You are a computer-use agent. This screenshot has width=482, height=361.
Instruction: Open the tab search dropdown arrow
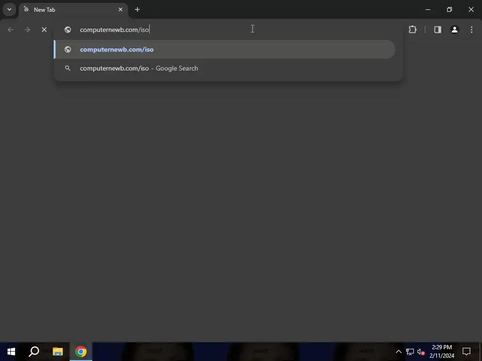coord(9,9)
